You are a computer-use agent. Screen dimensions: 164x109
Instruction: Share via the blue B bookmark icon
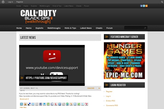tap(22, 104)
